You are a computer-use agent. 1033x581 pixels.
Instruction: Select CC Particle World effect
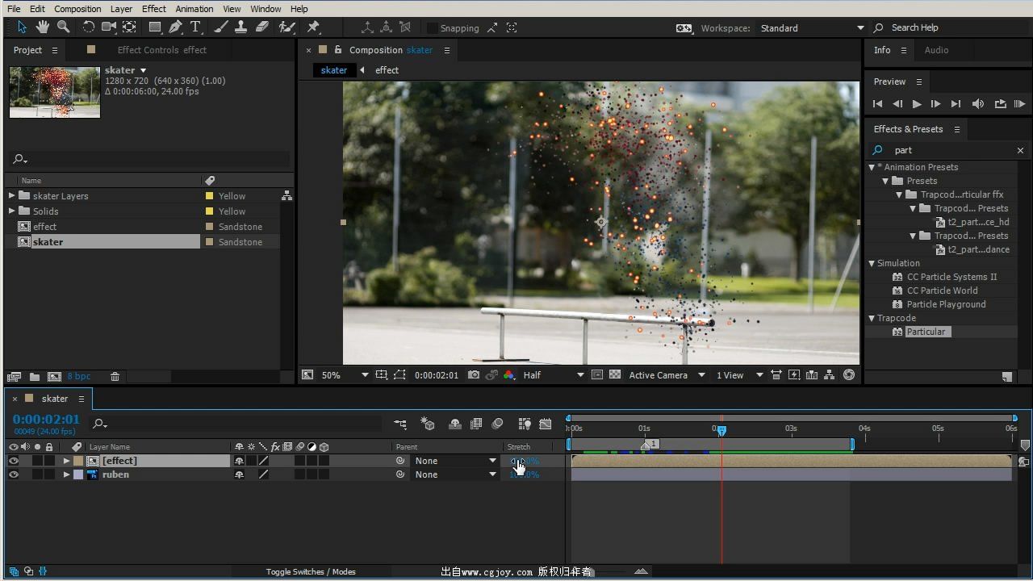pyautogui.click(x=942, y=290)
